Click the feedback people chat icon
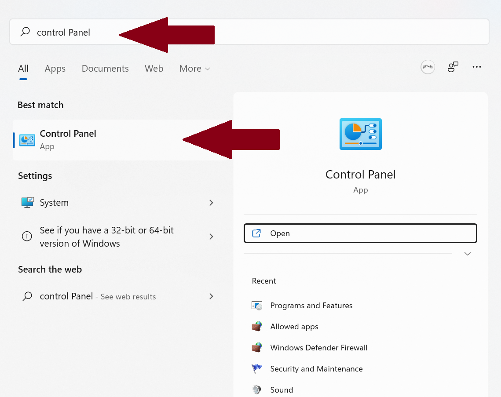501x397 pixels. click(453, 67)
